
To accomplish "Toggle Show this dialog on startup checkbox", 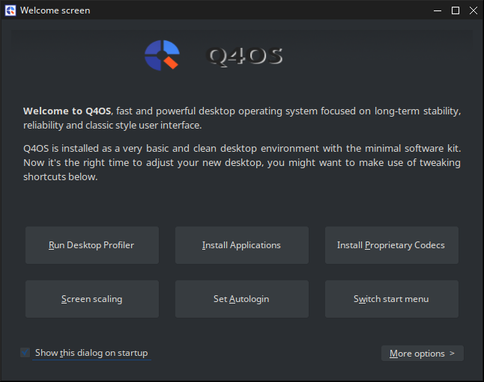I will (x=25, y=352).
